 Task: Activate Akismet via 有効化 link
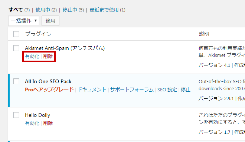click(32, 56)
